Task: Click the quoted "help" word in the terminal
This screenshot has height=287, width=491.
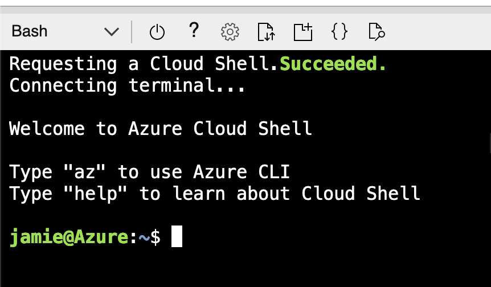Action: [96, 194]
